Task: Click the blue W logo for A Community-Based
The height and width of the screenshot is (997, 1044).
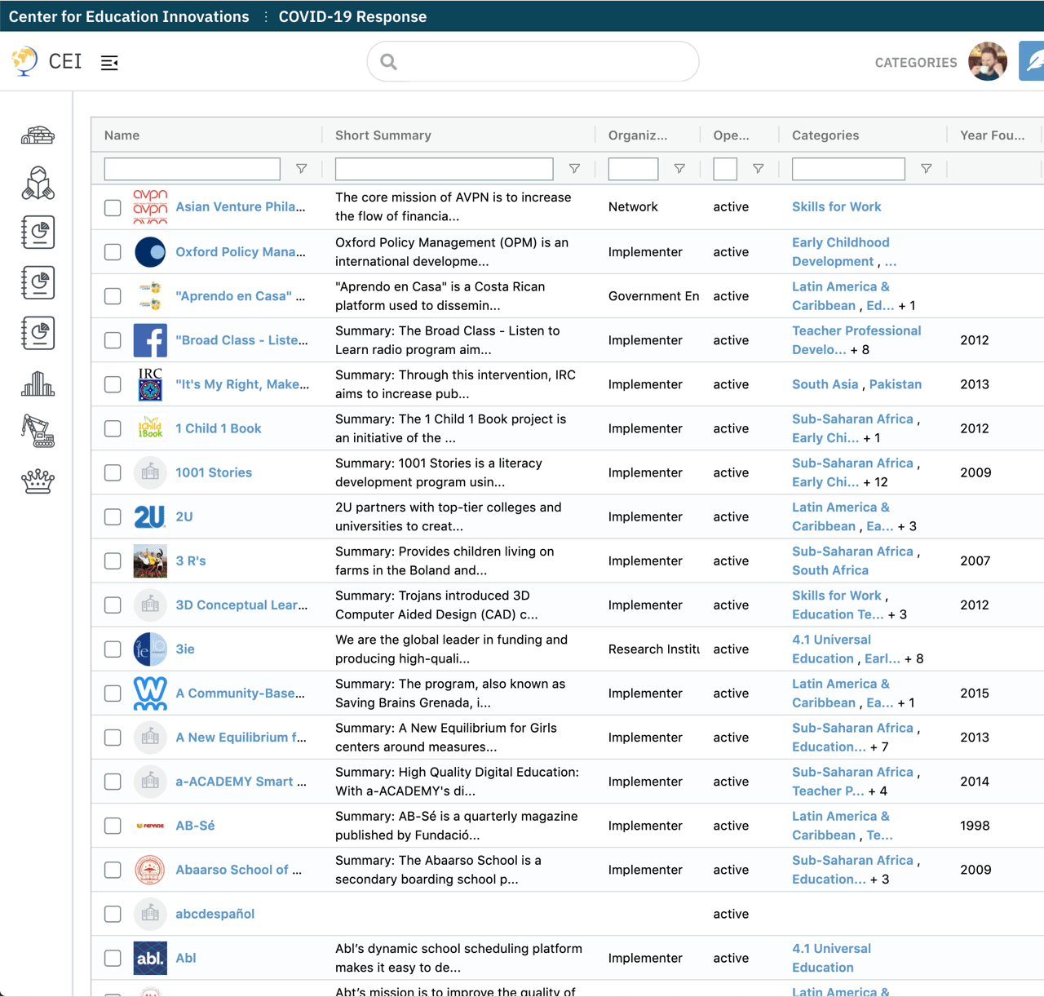Action: [150, 693]
